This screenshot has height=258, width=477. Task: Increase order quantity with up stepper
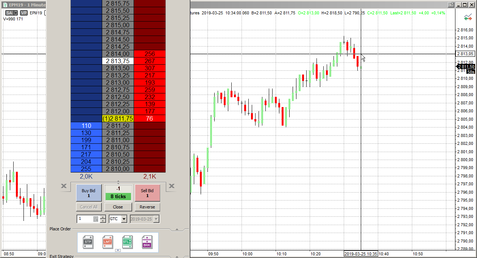tap(103, 217)
